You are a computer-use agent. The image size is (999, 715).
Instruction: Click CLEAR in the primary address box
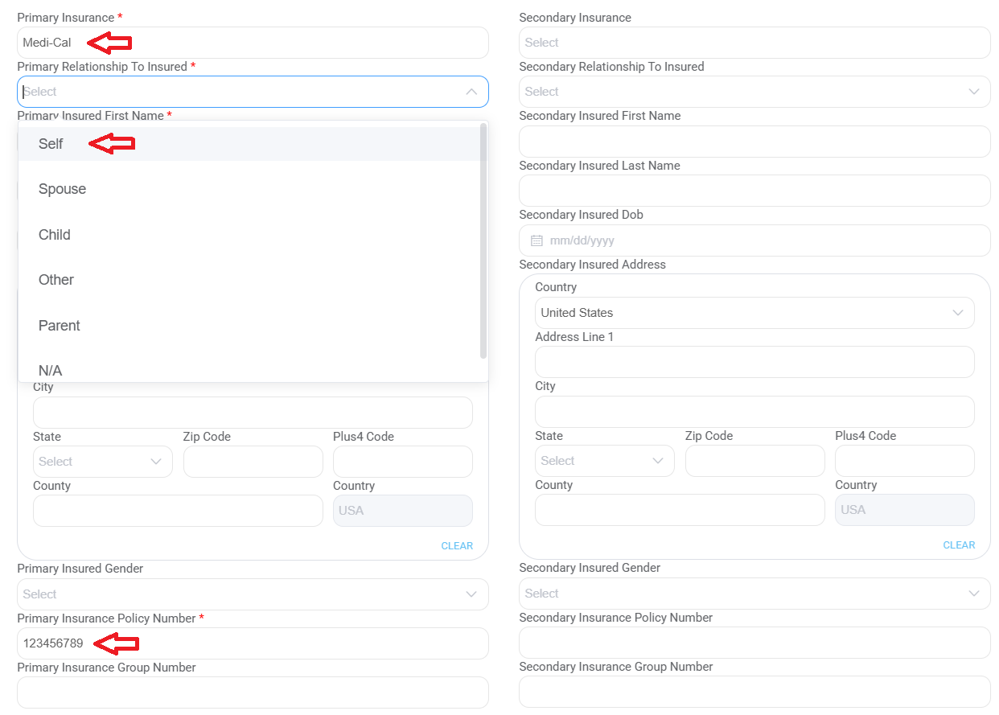click(x=457, y=546)
